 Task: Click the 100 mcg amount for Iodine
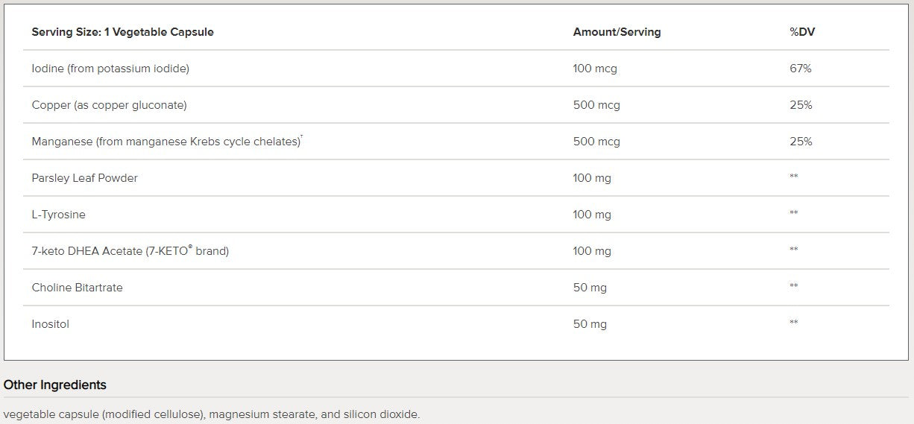point(595,69)
